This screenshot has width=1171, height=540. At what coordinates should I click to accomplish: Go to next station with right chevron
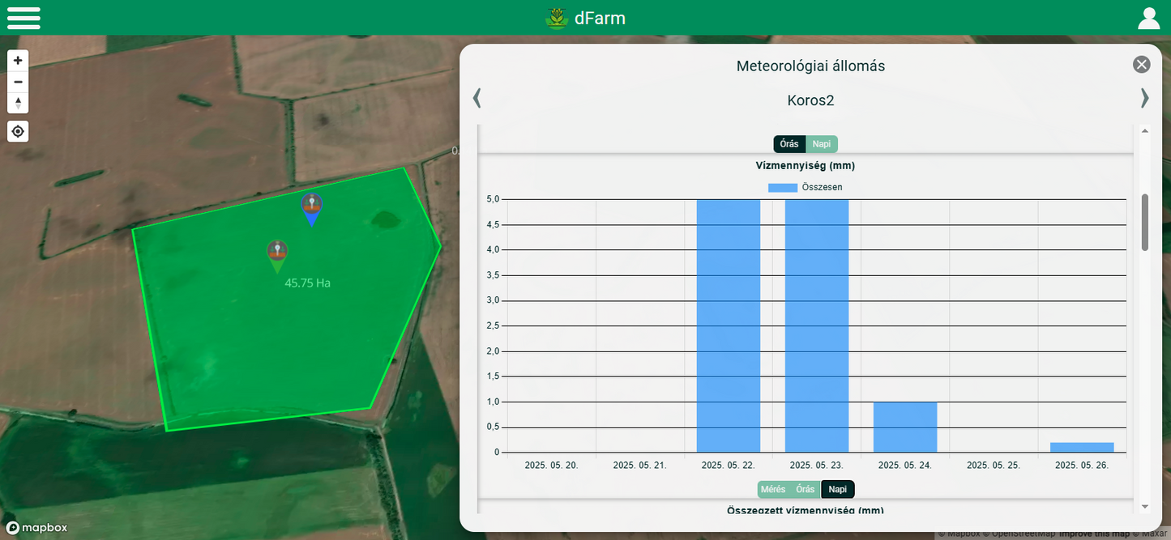tap(1144, 98)
